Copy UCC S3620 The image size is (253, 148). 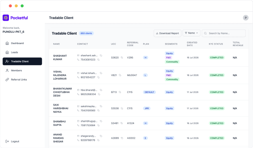(x=122, y=57)
